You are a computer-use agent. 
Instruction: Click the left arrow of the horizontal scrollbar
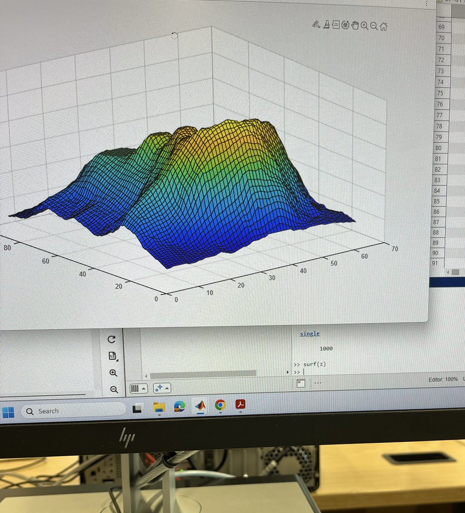pyautogui.click(x=146, y=376)
